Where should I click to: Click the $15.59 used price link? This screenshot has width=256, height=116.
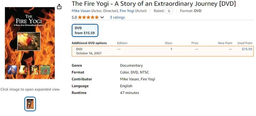point(247,49)
